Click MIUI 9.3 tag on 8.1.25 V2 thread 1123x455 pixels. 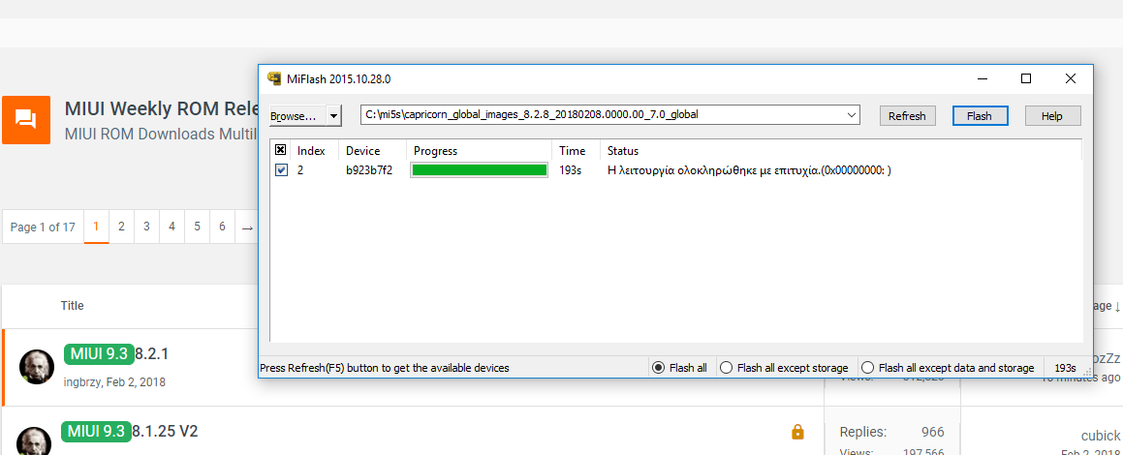tap(96, 432)
